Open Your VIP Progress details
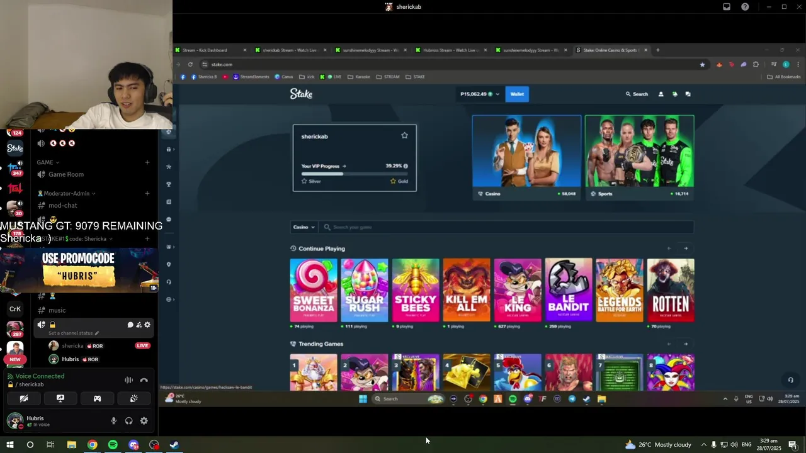The height and width of the screenshot is (453, 806). coord(324,166)
